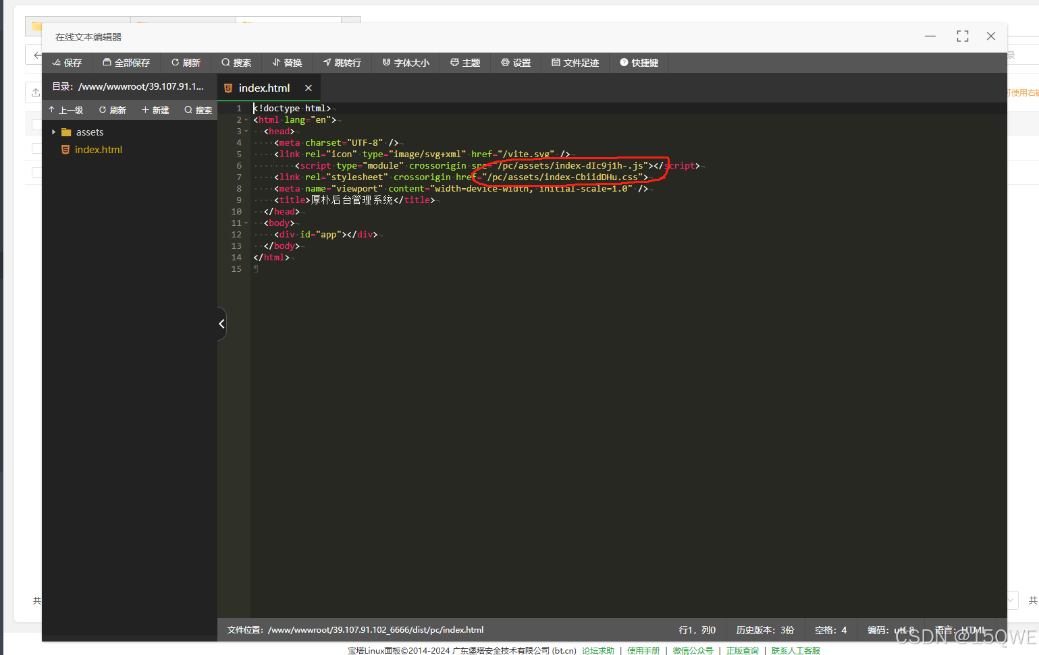The image size is (1039, 655).
Task: Open the 替换 replace tool
Action: click(287, 63)
